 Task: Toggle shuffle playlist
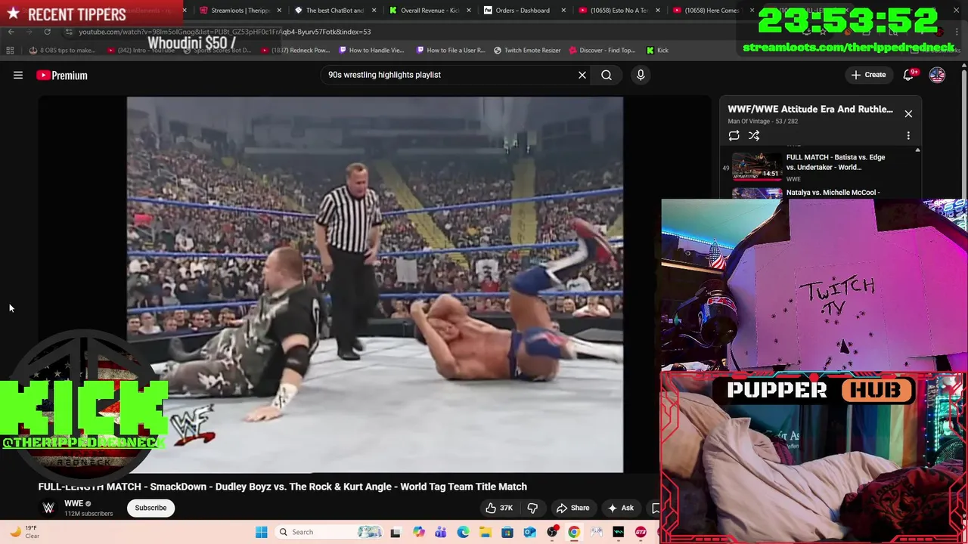[754, 136]
